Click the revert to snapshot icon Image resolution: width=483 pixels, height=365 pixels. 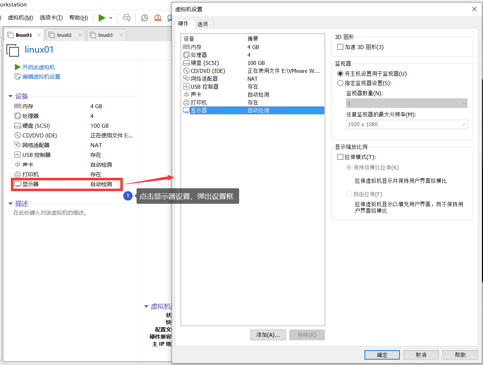point(158,18)
